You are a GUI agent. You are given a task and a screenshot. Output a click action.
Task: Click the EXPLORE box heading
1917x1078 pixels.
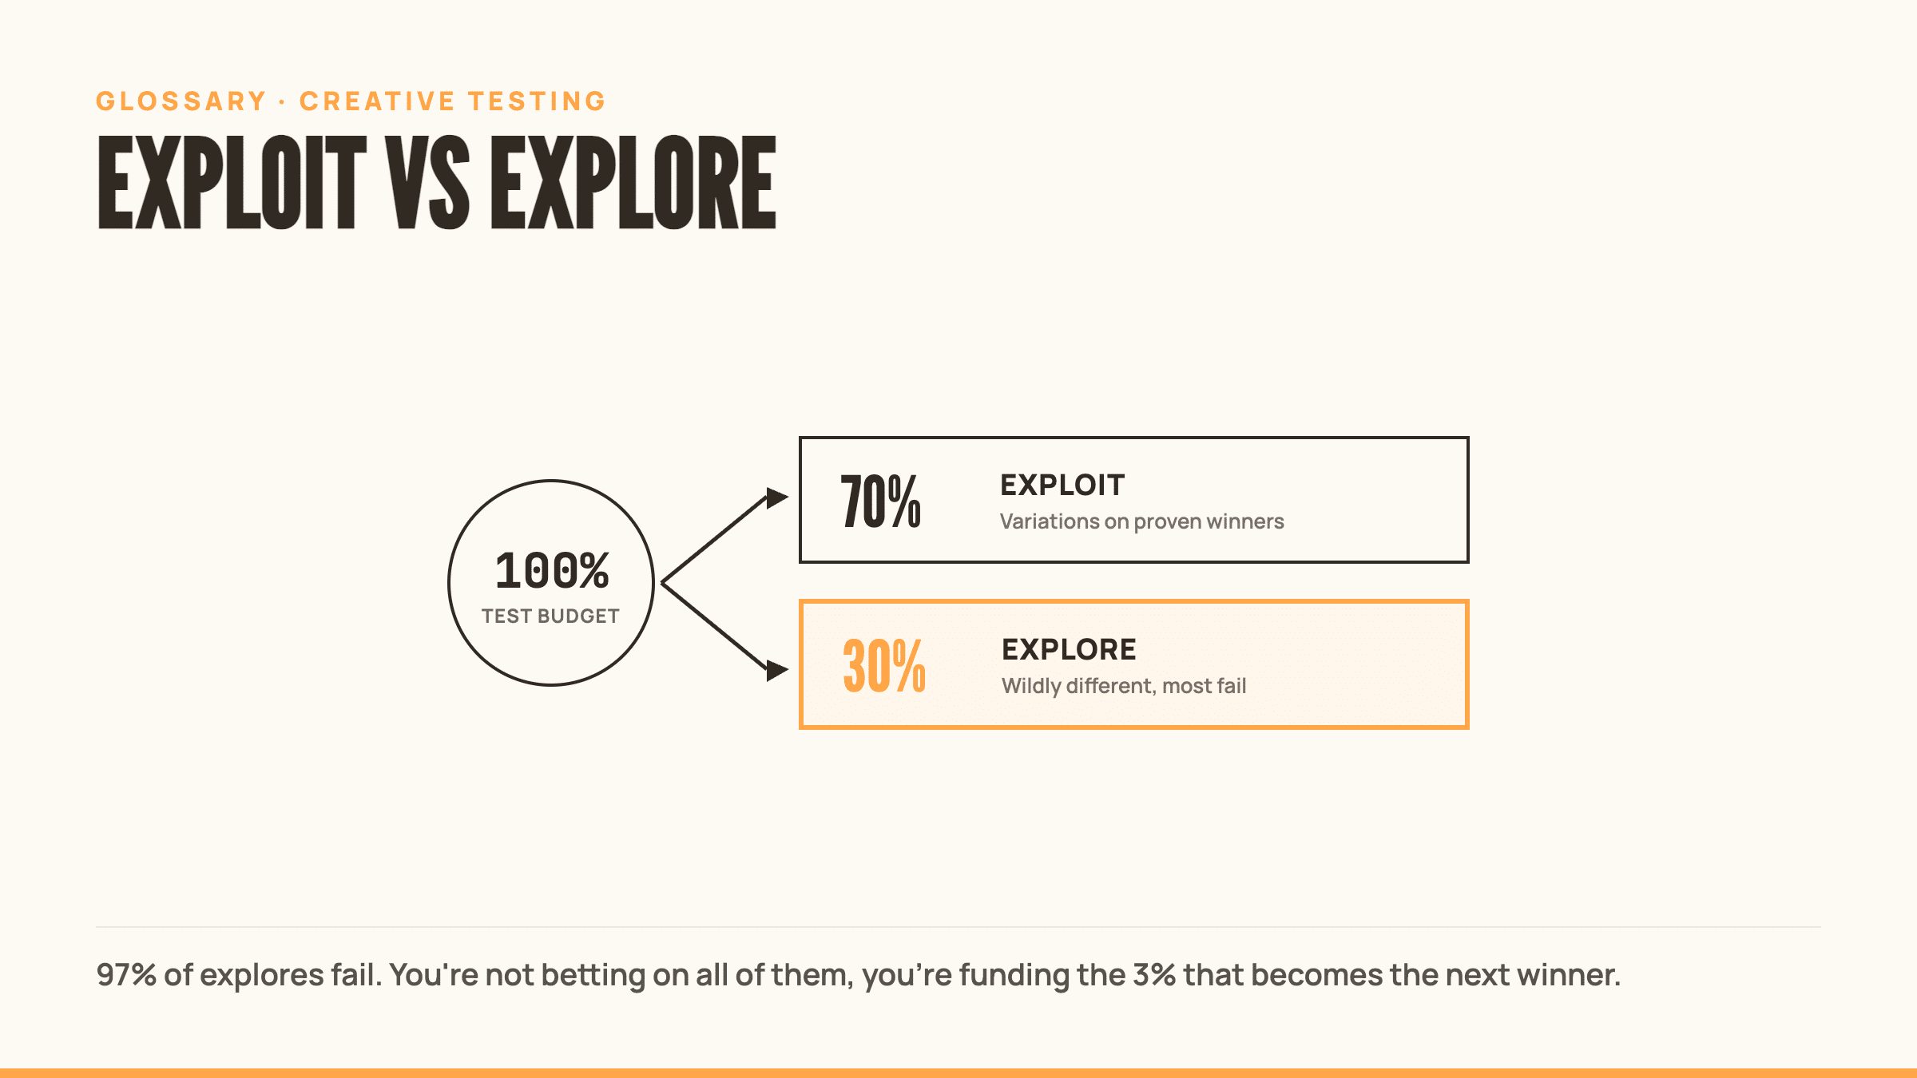[x=1069, y=649]
